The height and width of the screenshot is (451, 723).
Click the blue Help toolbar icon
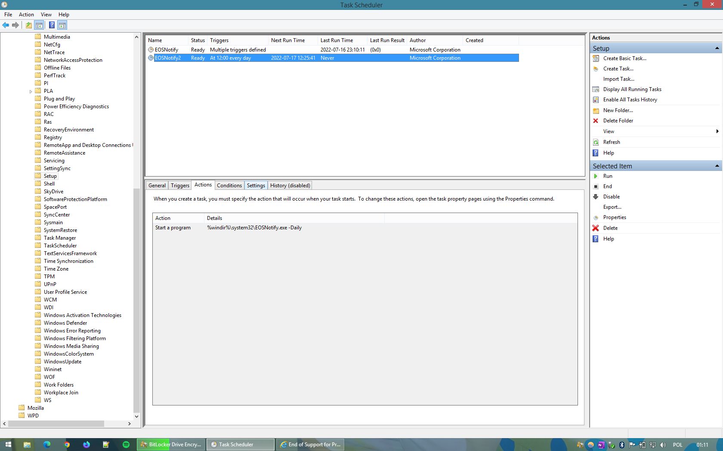[52, 25]
